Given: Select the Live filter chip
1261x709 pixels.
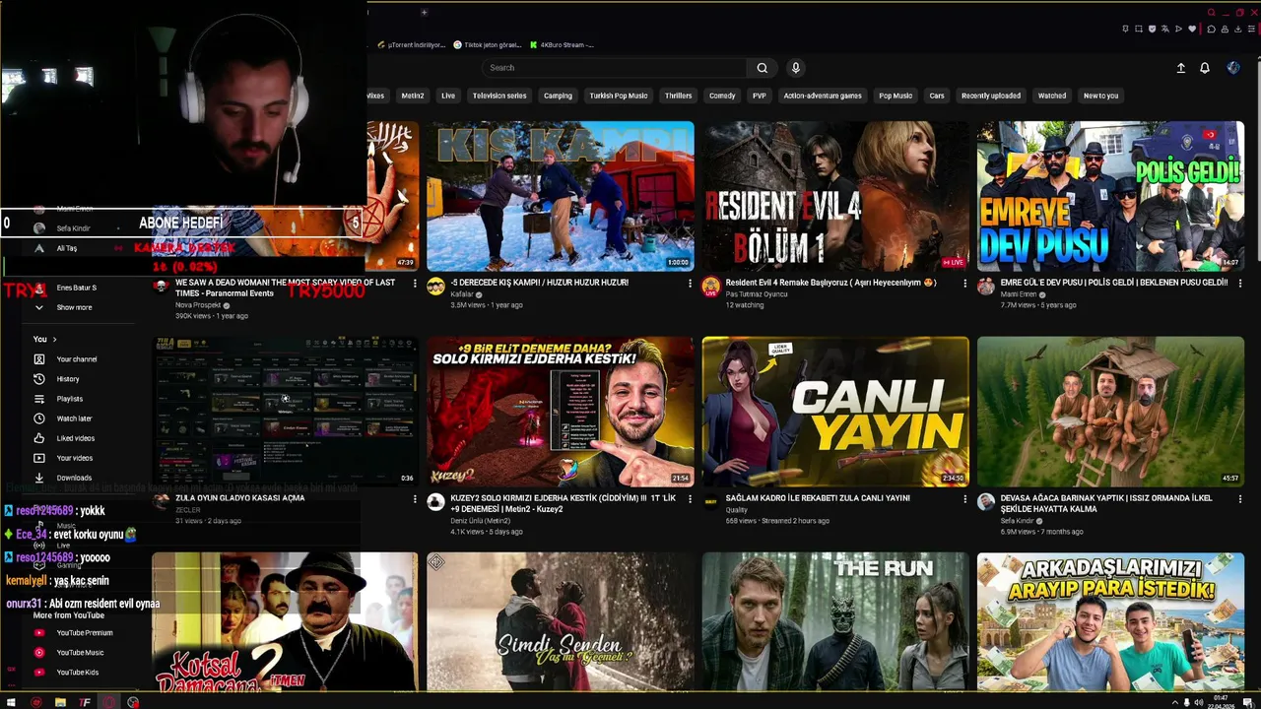Looking at the screenshot, I should click(448, 96).
